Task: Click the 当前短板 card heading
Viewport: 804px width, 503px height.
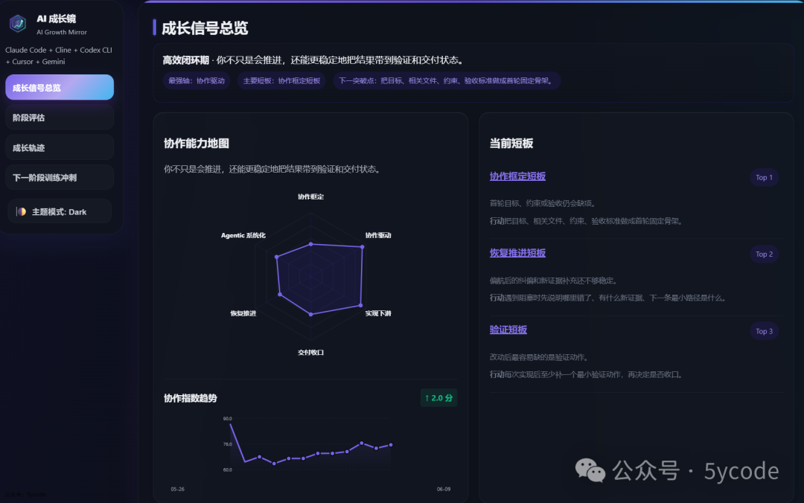Action: [511, 144]
